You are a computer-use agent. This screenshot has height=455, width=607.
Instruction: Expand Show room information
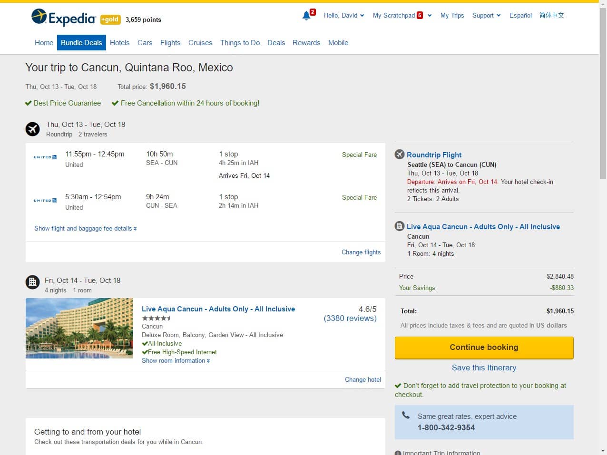click(x=176, y=360)
